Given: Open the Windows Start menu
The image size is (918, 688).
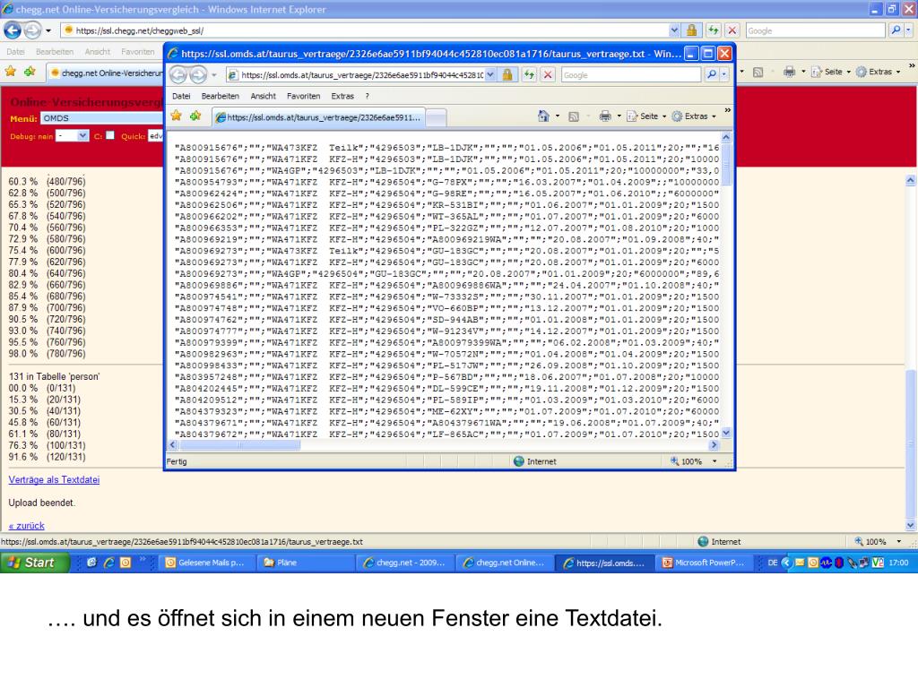Looking at the screenshot, I should 35,563.
